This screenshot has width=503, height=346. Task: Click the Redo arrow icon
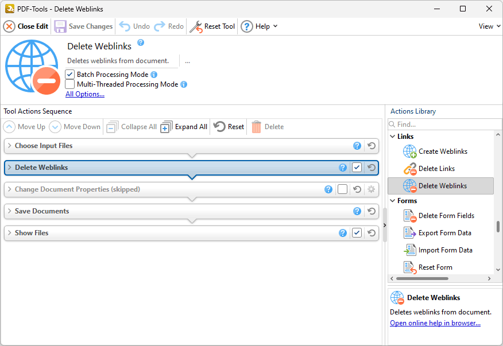click(159, 26)
